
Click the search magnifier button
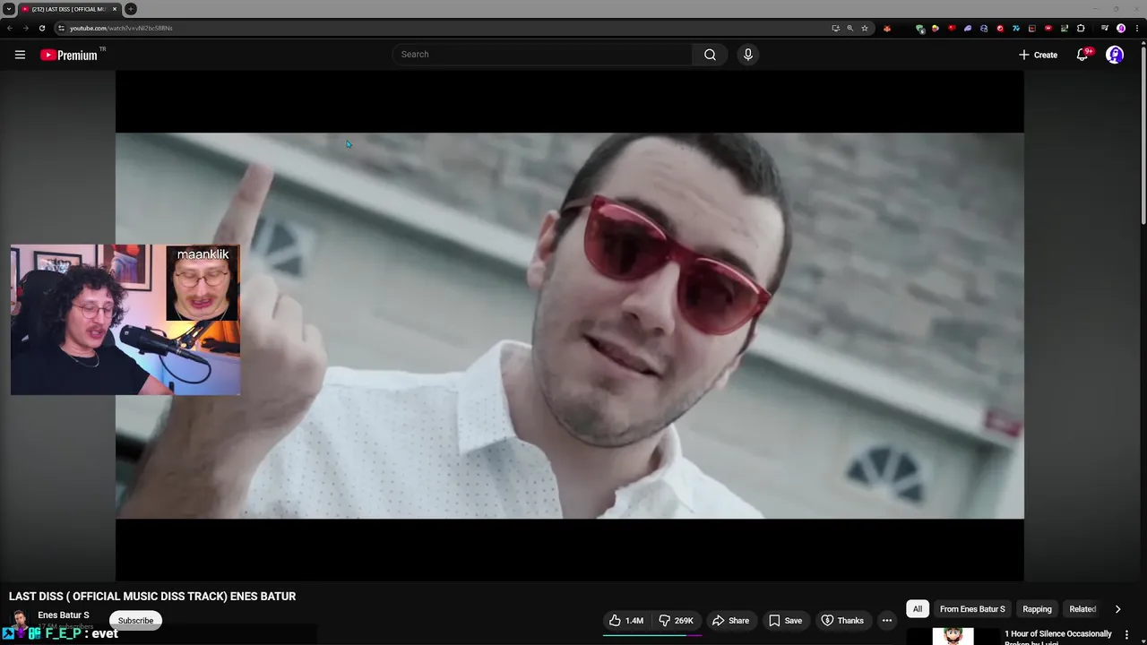coord(710,55)
